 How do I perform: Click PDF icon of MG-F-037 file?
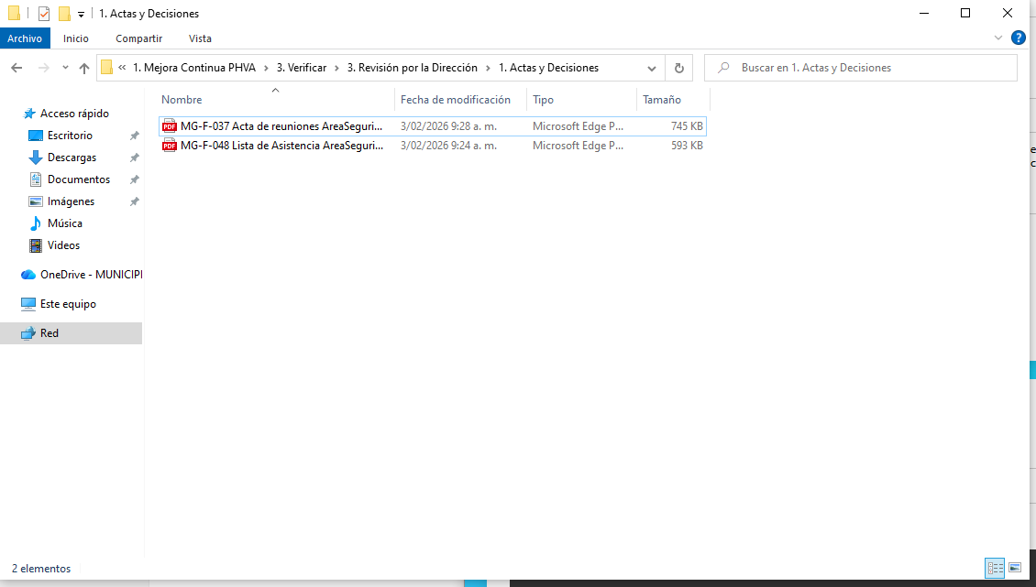(170, 126)
